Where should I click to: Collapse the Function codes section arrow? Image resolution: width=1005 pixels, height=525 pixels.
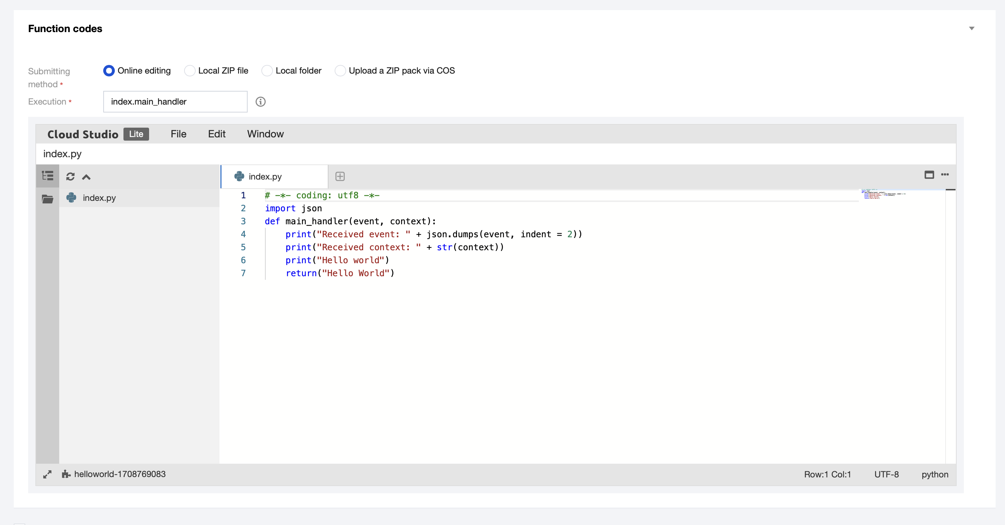pyautogui.click(x=971, y=28)
